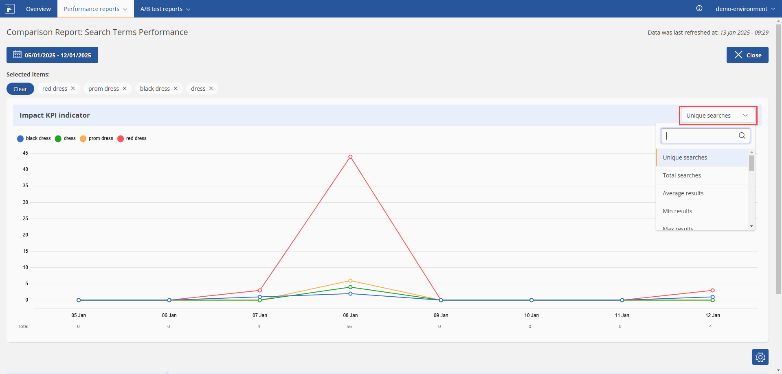The height and width of the screenshot is (374, 782).
Task: Collapse the Unique searches KPI dropdown
Action: pyautogui.click(x=718, y=116)
